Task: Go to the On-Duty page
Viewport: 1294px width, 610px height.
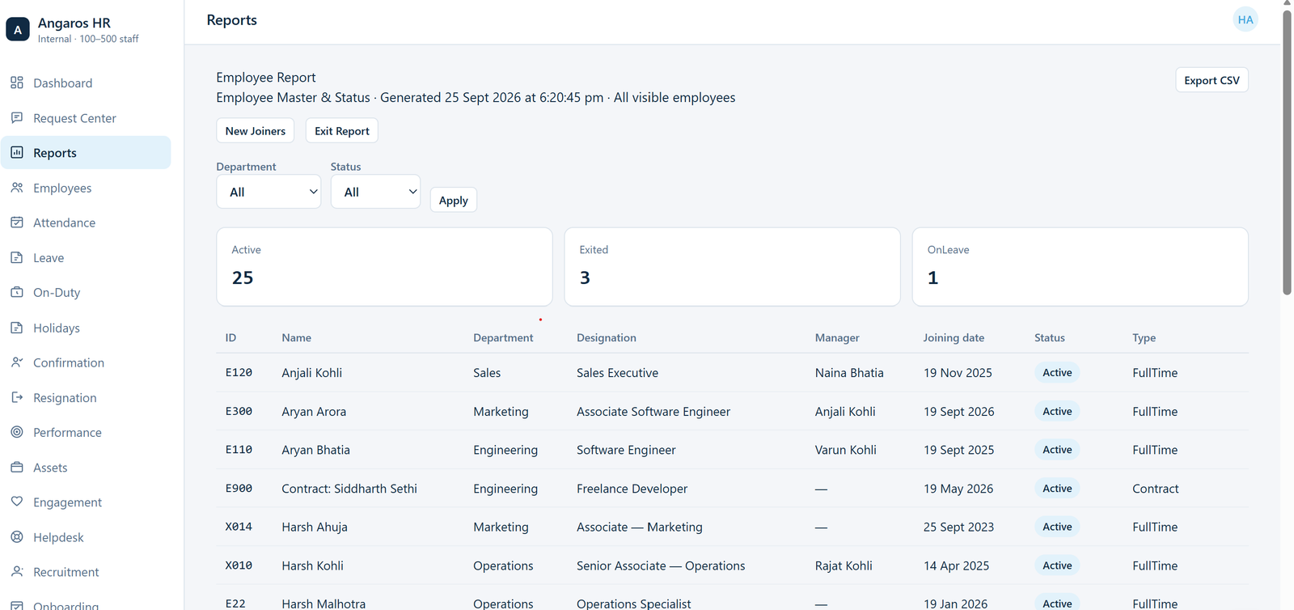Action: (x=86, y=292)
